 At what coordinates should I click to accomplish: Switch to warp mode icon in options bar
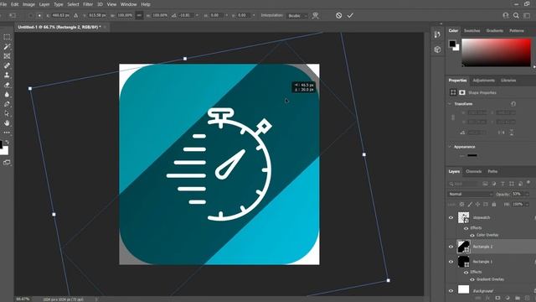[x=315, y=15]
